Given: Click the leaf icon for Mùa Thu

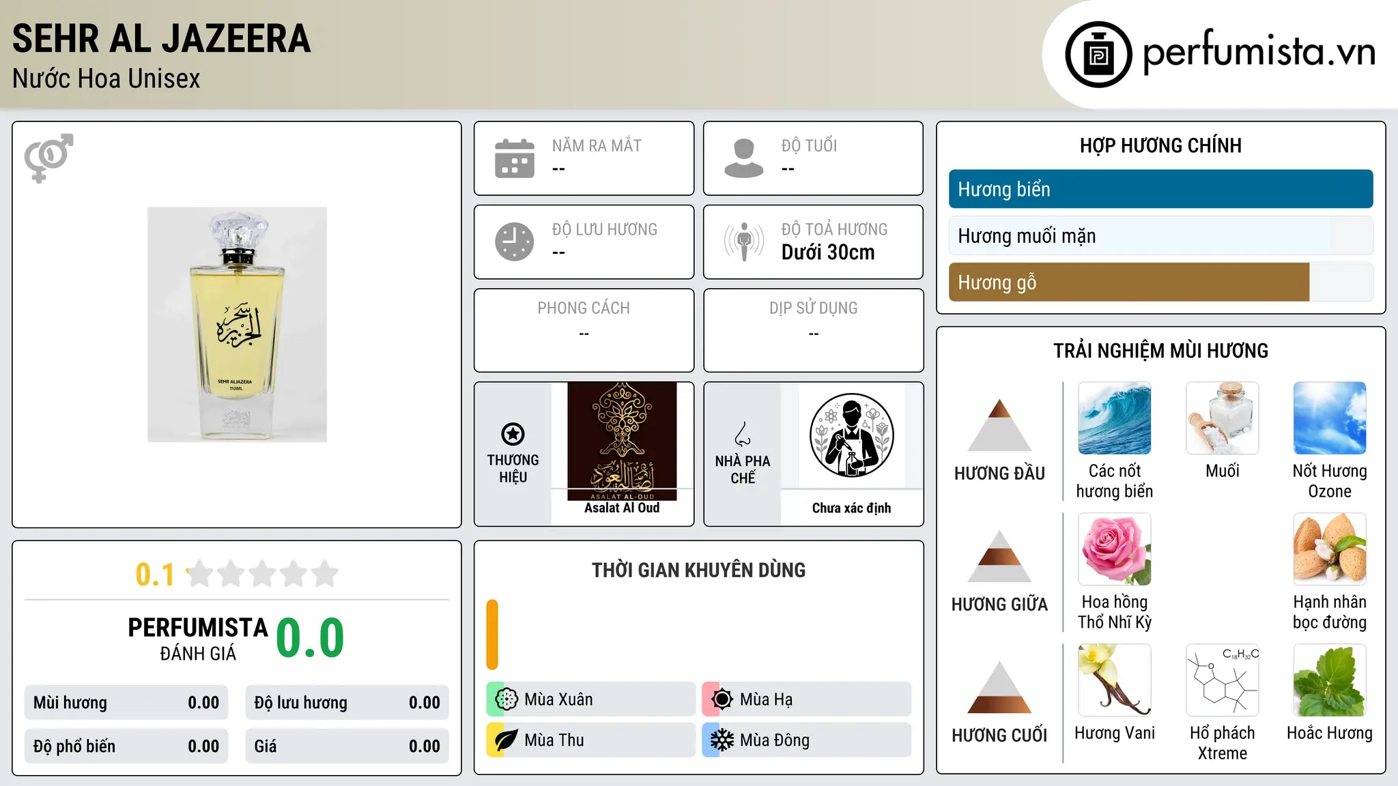Looking at the screenshot, I should [507, 740].
